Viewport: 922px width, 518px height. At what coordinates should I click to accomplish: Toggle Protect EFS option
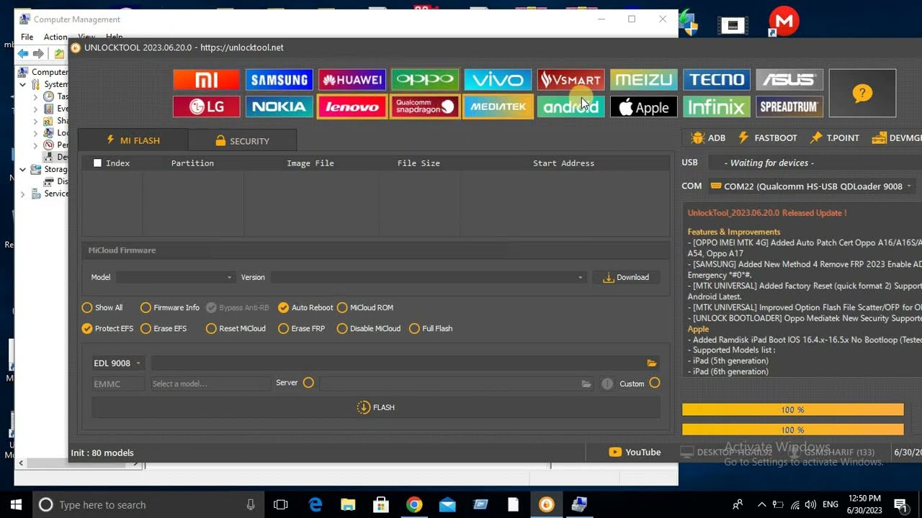click(x=107, y=329)
